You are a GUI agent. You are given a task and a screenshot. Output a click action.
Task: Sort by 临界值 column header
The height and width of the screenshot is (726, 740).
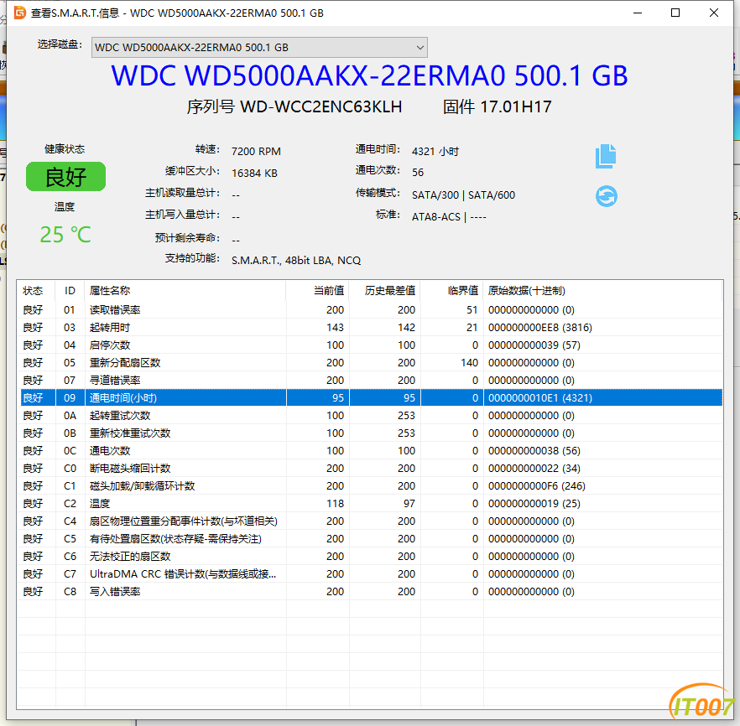(452, 291)
